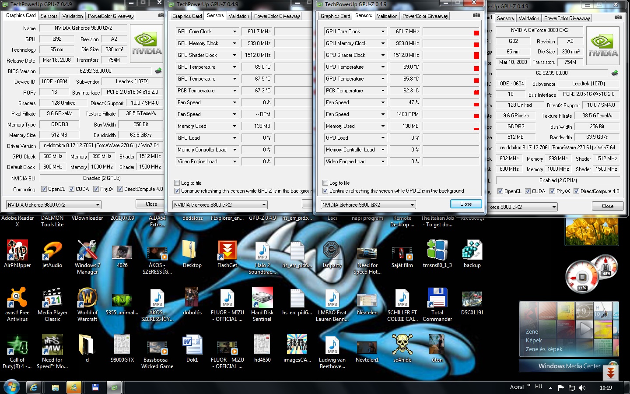Open the Halo 2 Soundtrack MP3 file
630x394 pixels.
tap(262, 257)
